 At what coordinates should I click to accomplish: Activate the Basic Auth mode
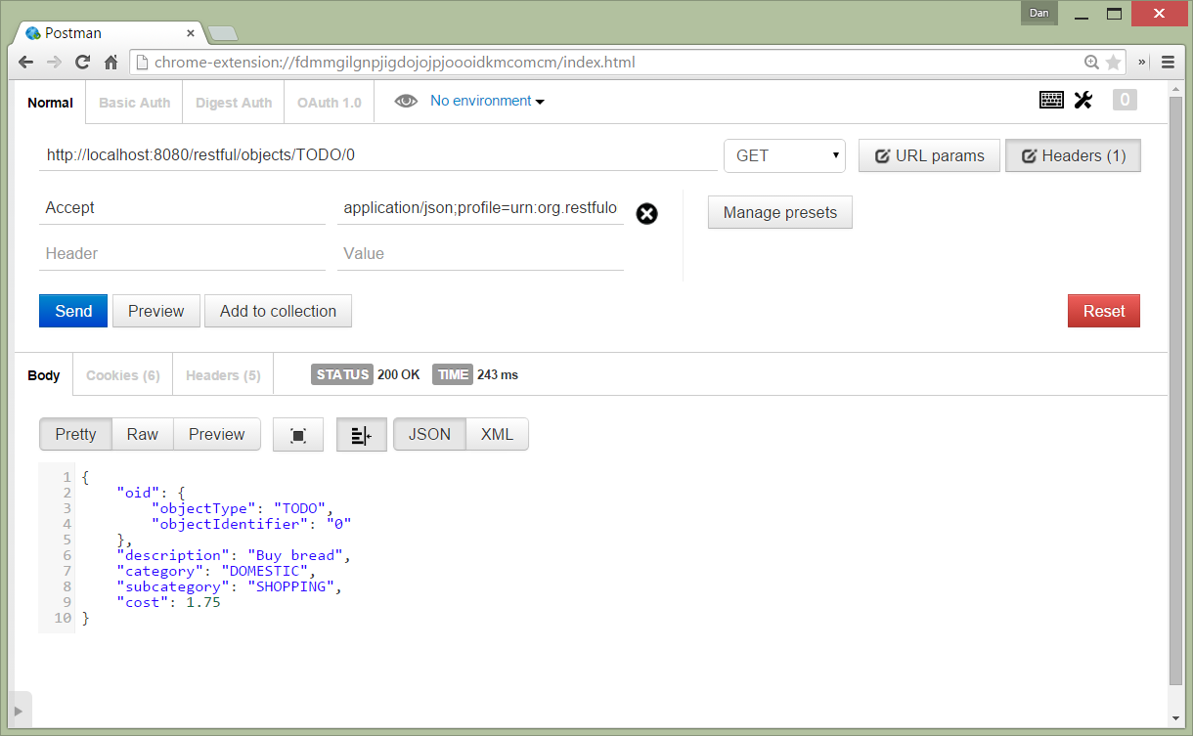point(133,102)
